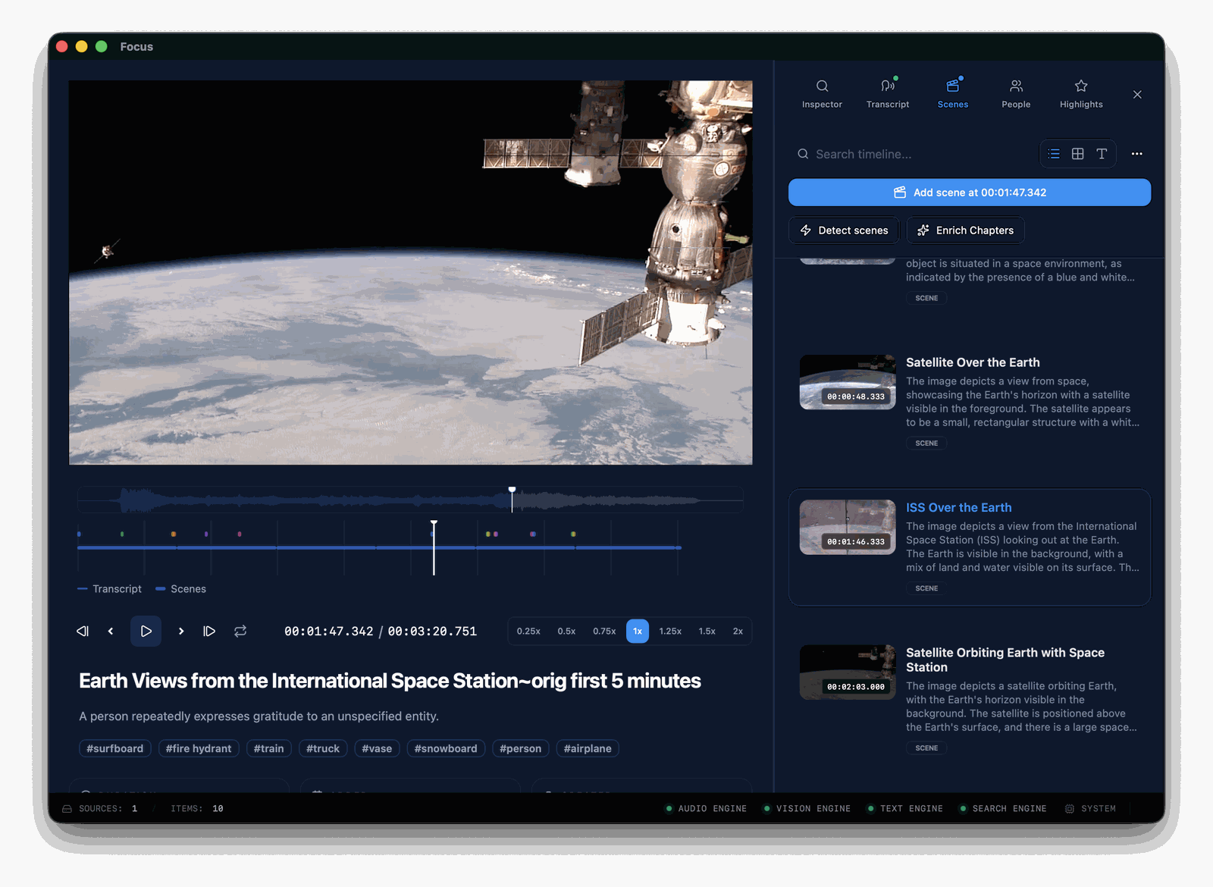Switch to the Transcript tab
This screenshot has width=1213, height=887.
tap(888, 94)
